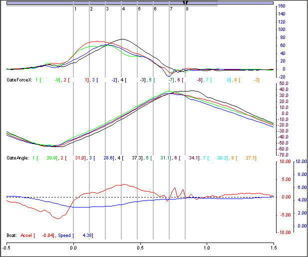Select stroke marker 4 at the top
This screenshot has width=308, height=257.
point(123,9)
